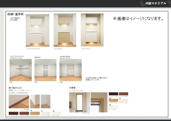Image resolution: width=171 pixels, height=121 pixels.
Task: Open the baseboard outside-corner photo
Action: (x=35, y=102)
